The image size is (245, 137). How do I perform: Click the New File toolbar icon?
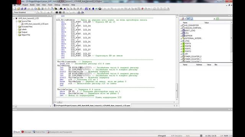pyautogui.click(x=15, y=9)
